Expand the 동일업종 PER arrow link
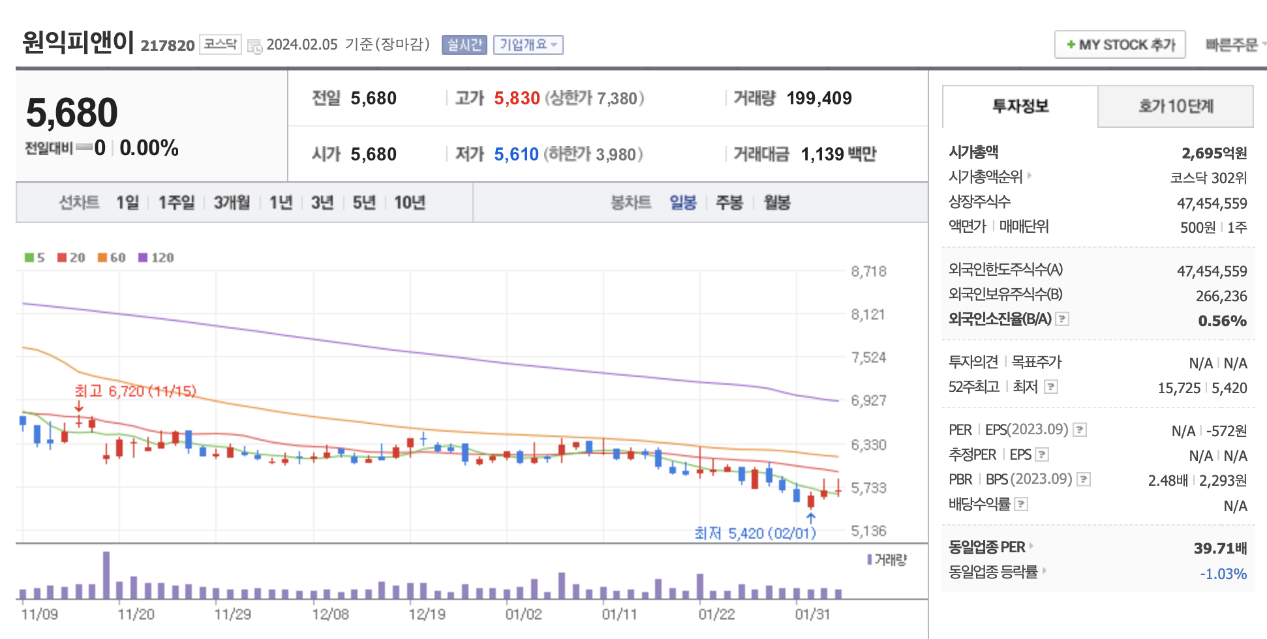Screen dimensions: 1267x639 coord(1031,546)
